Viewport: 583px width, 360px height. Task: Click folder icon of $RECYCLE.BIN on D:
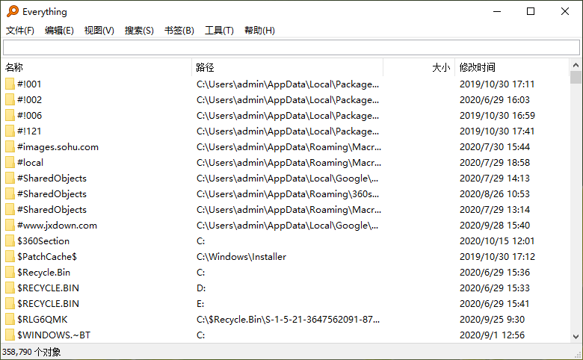10,288
